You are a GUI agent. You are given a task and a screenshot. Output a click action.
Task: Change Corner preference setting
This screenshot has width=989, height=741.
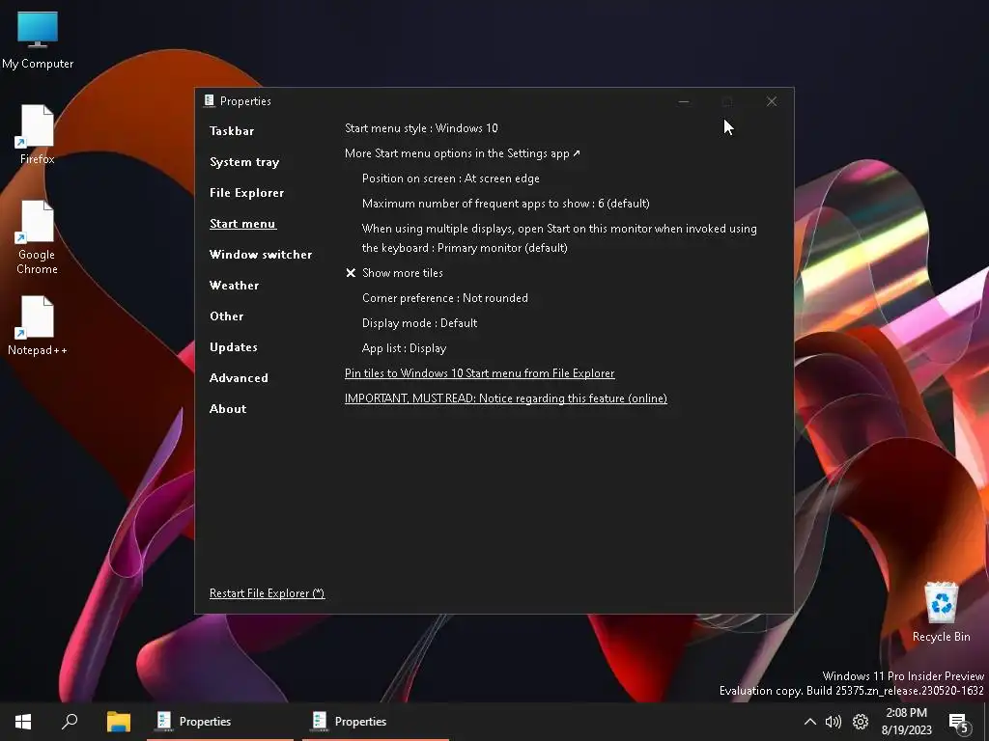(445, 298)
